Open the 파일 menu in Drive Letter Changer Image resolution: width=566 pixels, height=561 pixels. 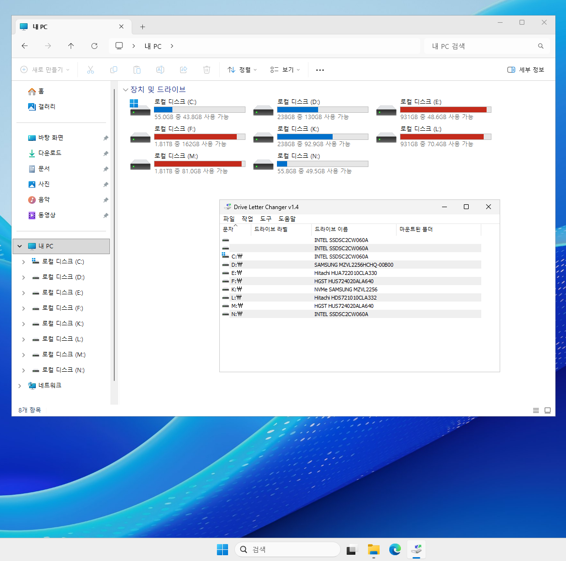tap(229, 219)
